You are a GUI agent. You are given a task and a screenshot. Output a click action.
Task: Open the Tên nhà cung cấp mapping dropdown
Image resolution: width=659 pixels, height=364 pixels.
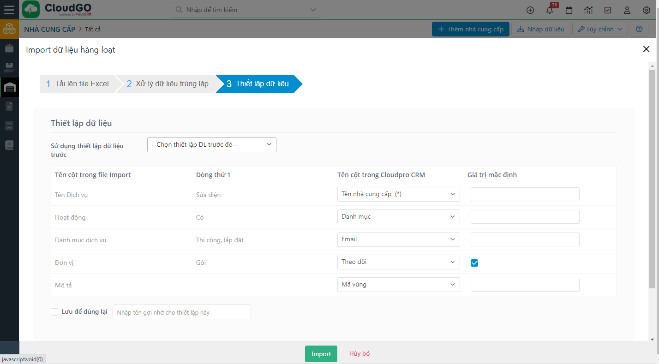coord(398,194)
